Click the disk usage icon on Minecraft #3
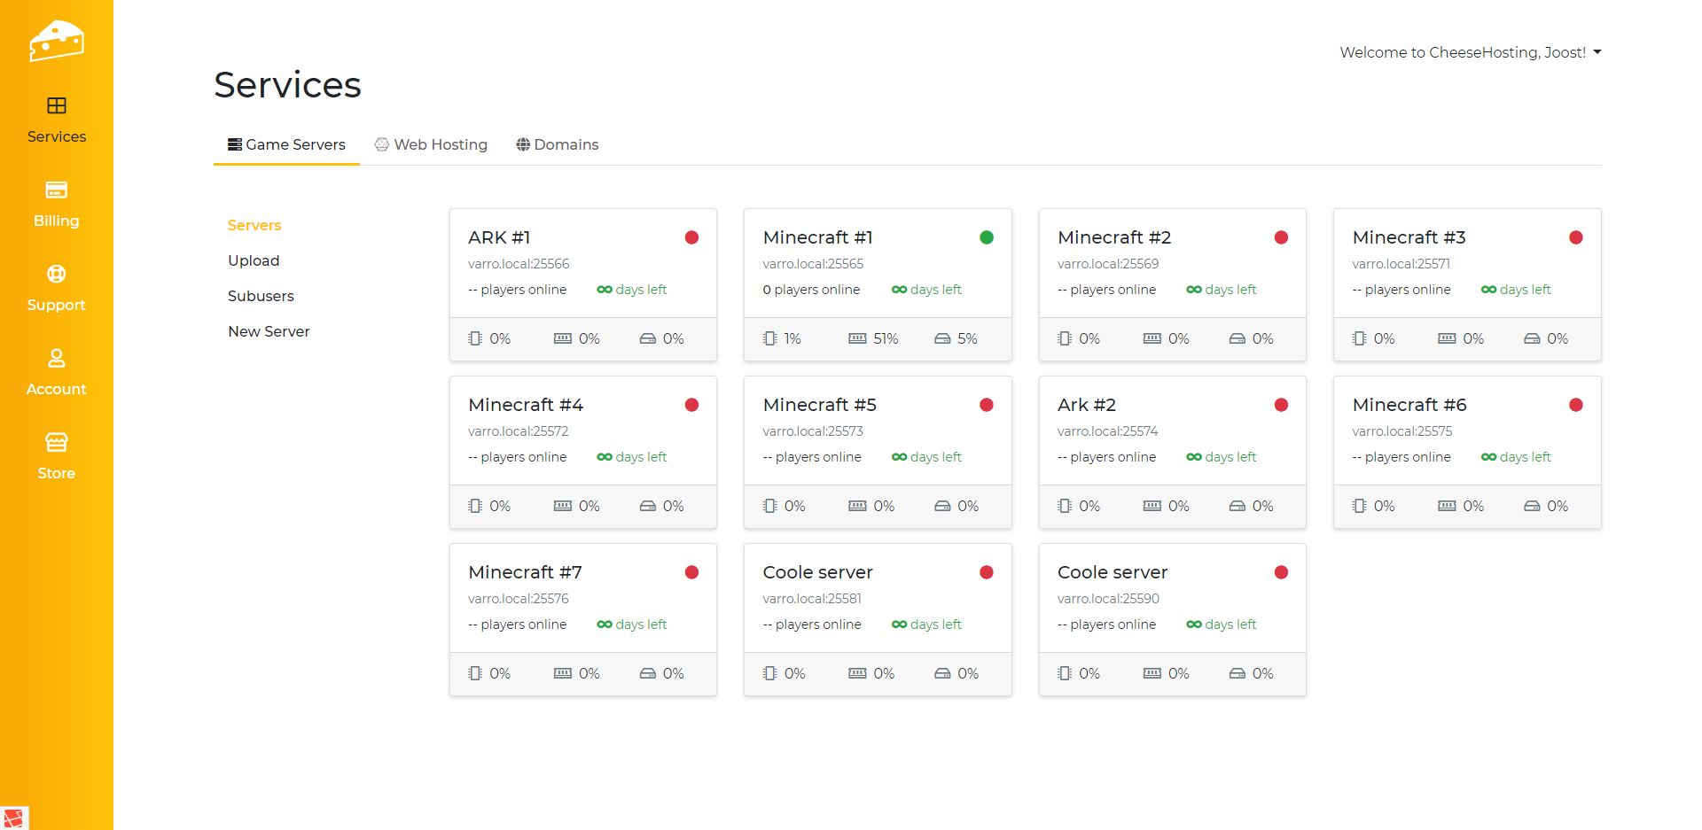 pyautogui.click(x=1531, y=338)
